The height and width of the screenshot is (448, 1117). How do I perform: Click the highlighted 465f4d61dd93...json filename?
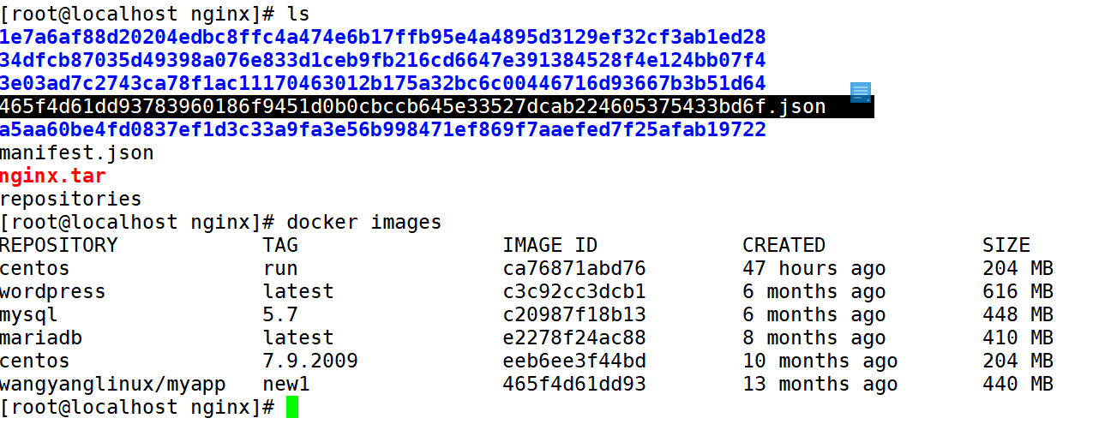412,107
